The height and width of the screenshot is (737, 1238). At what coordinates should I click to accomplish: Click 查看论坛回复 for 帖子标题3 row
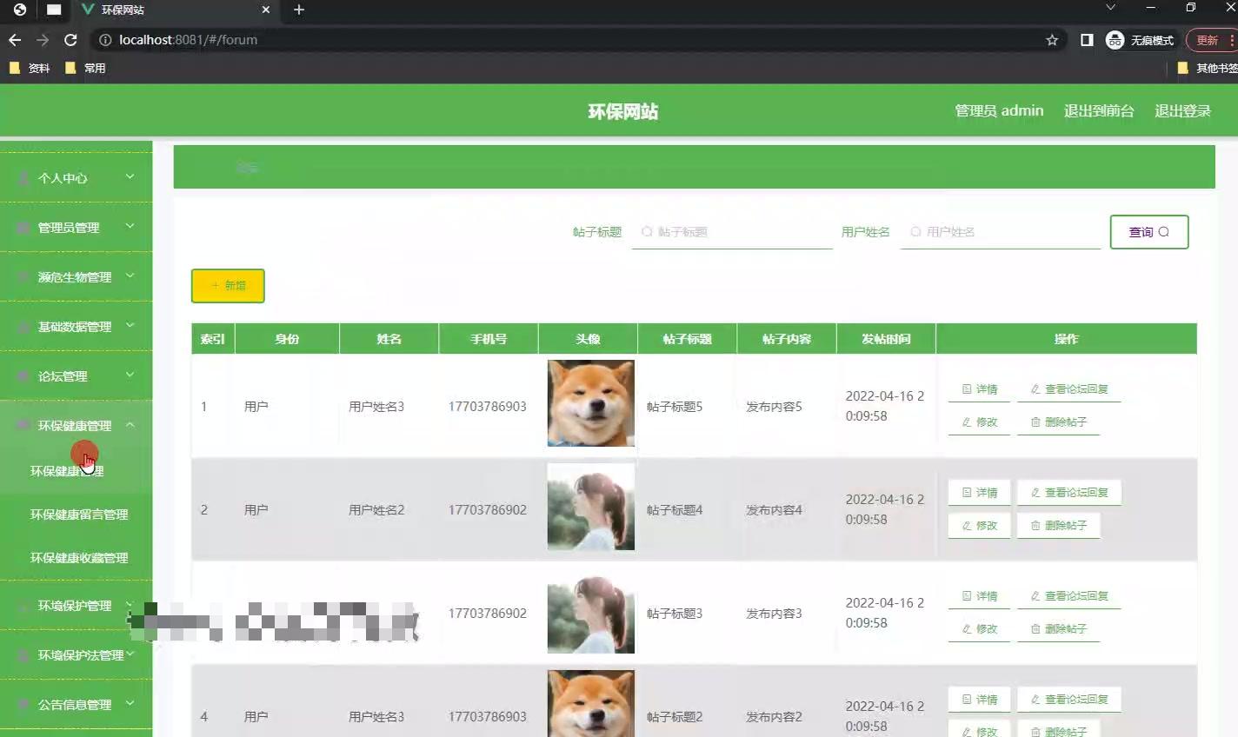[1069, 596]
